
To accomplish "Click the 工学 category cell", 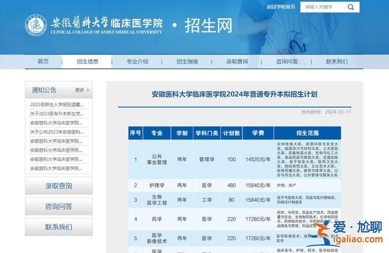I will coord(206,200).
